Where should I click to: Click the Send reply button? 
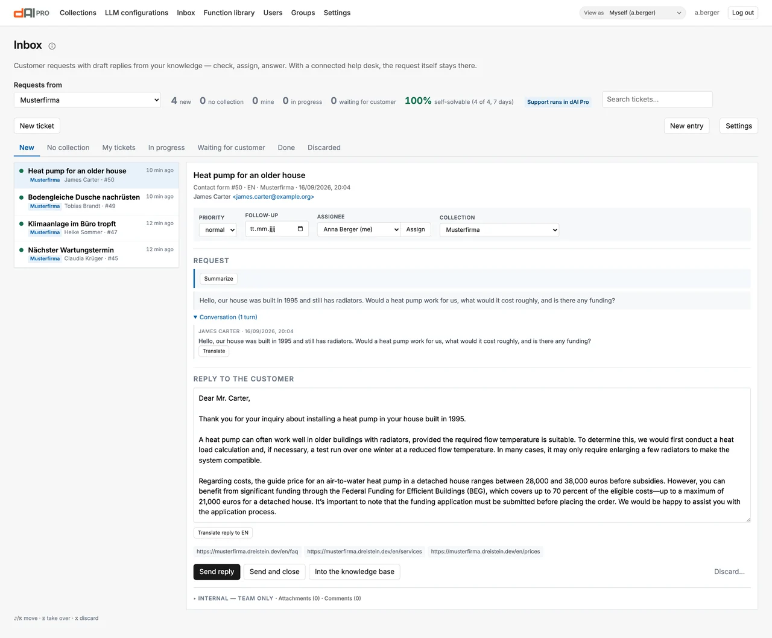(x=217, y=572)
